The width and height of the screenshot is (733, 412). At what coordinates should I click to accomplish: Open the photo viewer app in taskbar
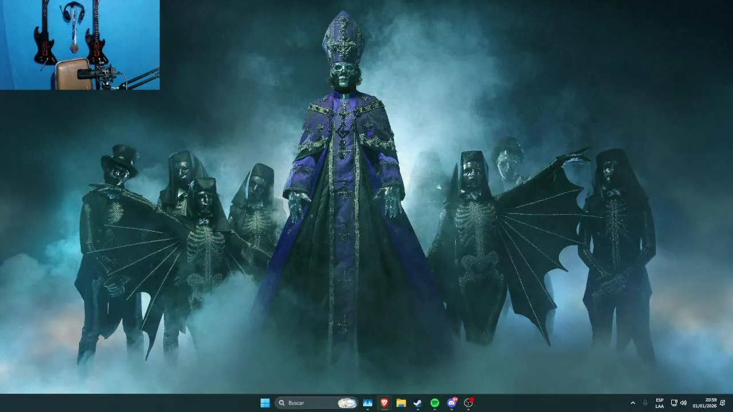tap(368, 403)
